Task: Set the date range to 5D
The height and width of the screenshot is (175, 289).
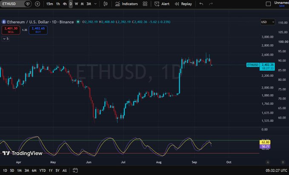Action: coord(12,170)
